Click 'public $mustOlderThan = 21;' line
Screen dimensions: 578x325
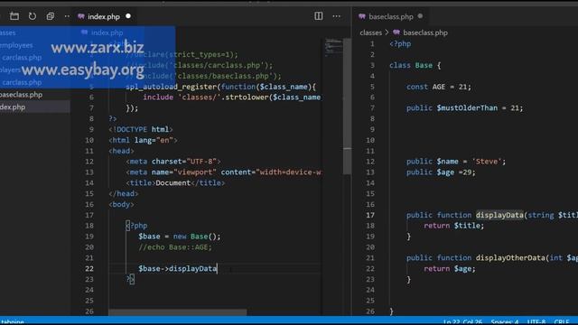tap(464, 108)
